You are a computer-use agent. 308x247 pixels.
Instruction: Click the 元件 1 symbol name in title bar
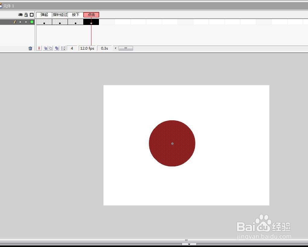[x=9, y=6]
